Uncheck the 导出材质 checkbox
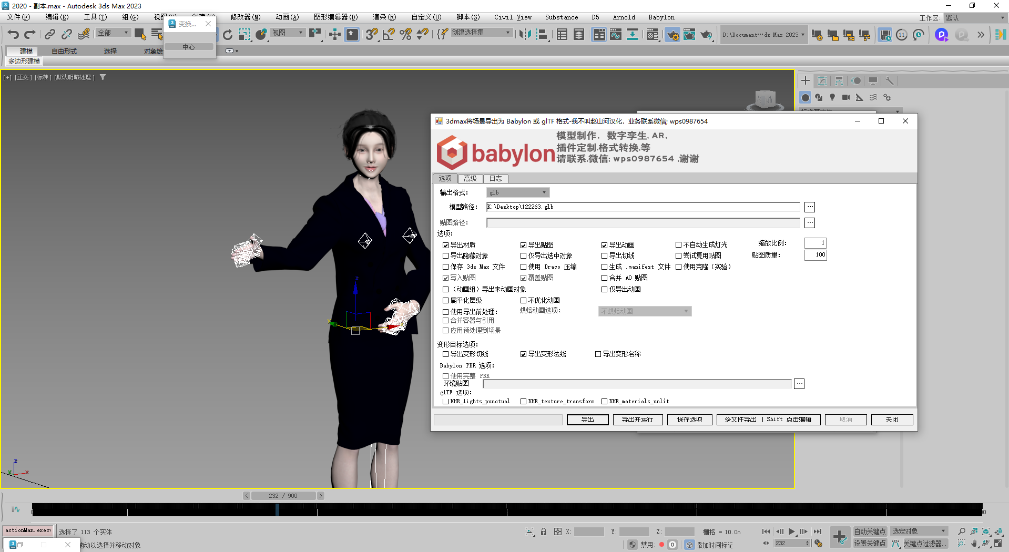 click(445, 245)
